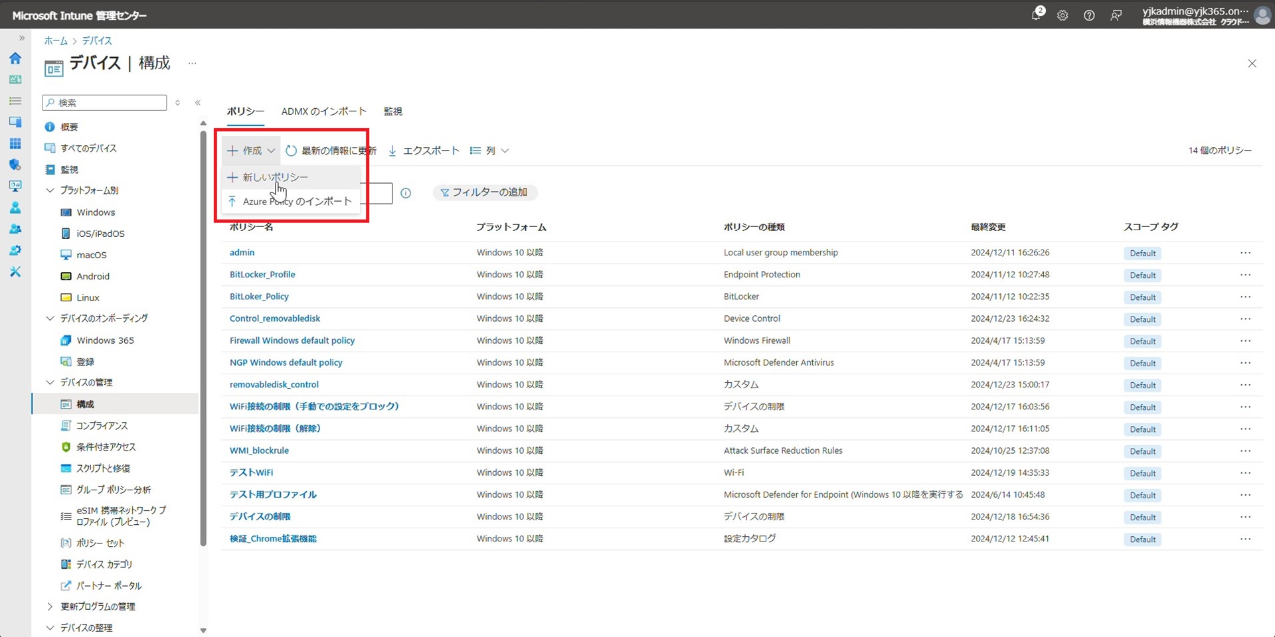This screenshot has height=637, width=1275.
Task: Choose Azure Policy のインポート menu item
Action: 291,201
